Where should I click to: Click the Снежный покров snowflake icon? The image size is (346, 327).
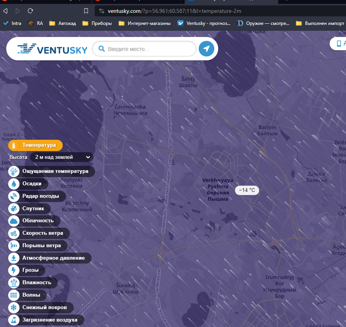point(14,308)
